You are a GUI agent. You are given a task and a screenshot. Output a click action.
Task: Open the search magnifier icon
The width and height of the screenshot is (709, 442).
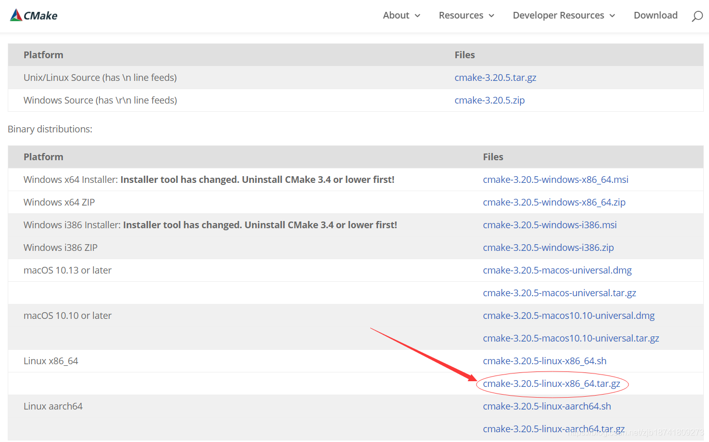(697, 16)
